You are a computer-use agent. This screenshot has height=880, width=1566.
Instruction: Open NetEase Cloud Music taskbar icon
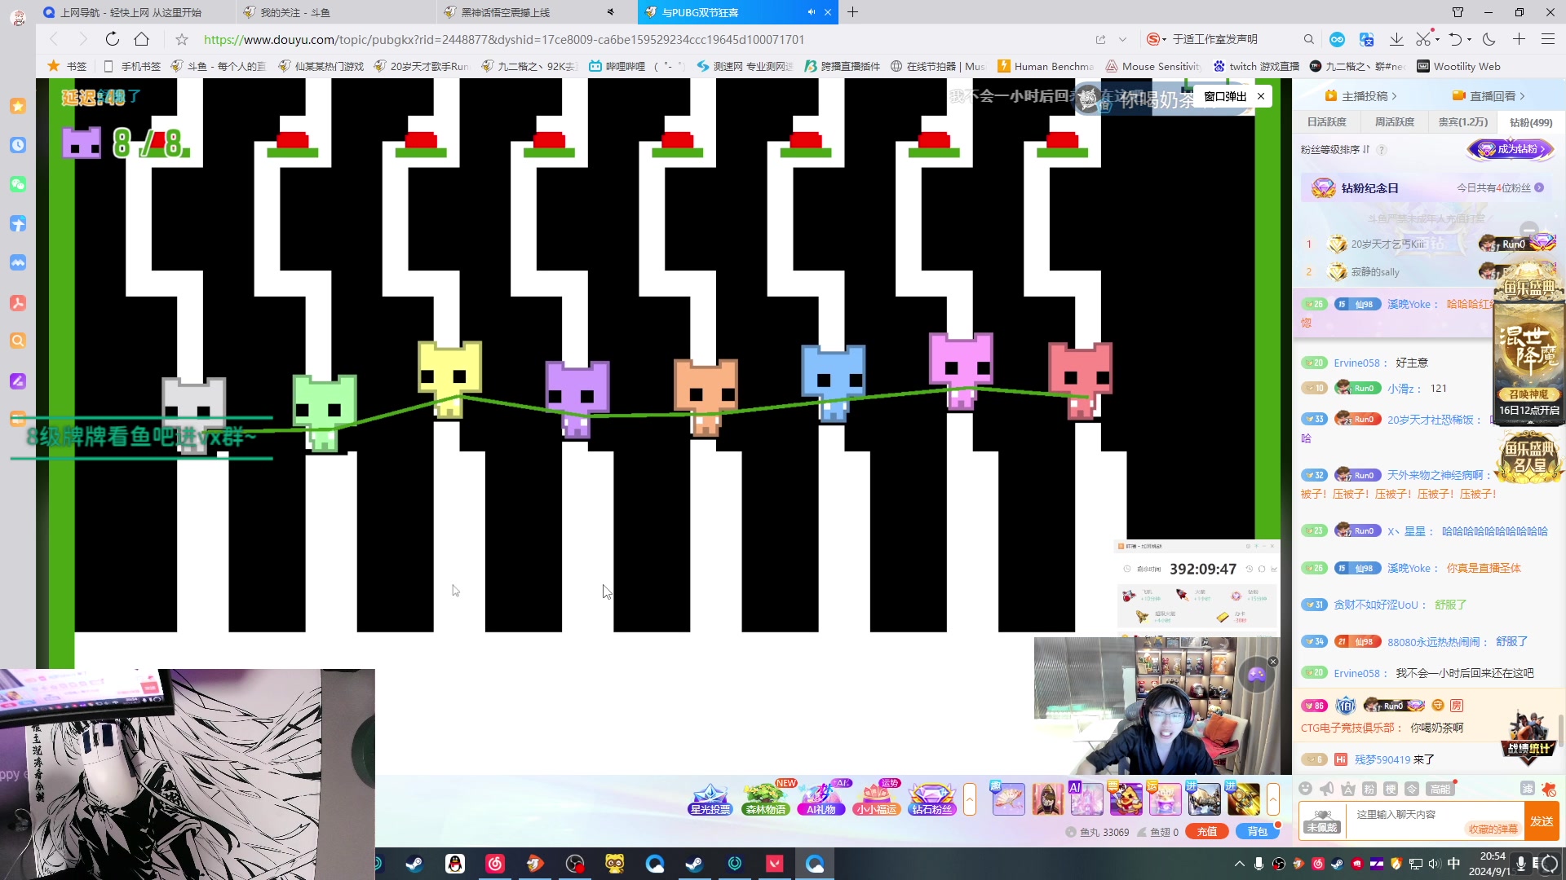point(494,864)
